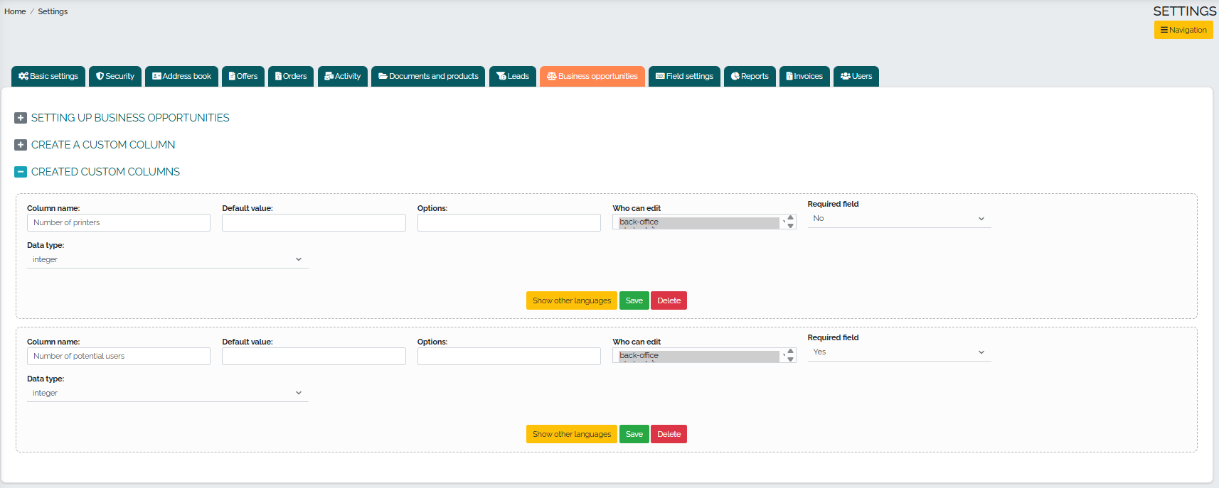Edit Number of printers column name field
This screenshot has height=488, width=1219.
click(119, 222)
